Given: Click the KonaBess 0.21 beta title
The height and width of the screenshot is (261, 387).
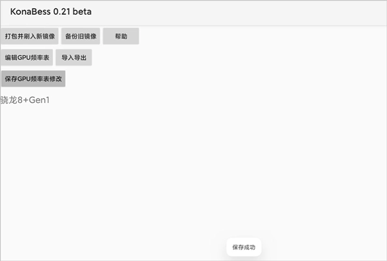Looking at the screenshot, I should click(51, 12).
